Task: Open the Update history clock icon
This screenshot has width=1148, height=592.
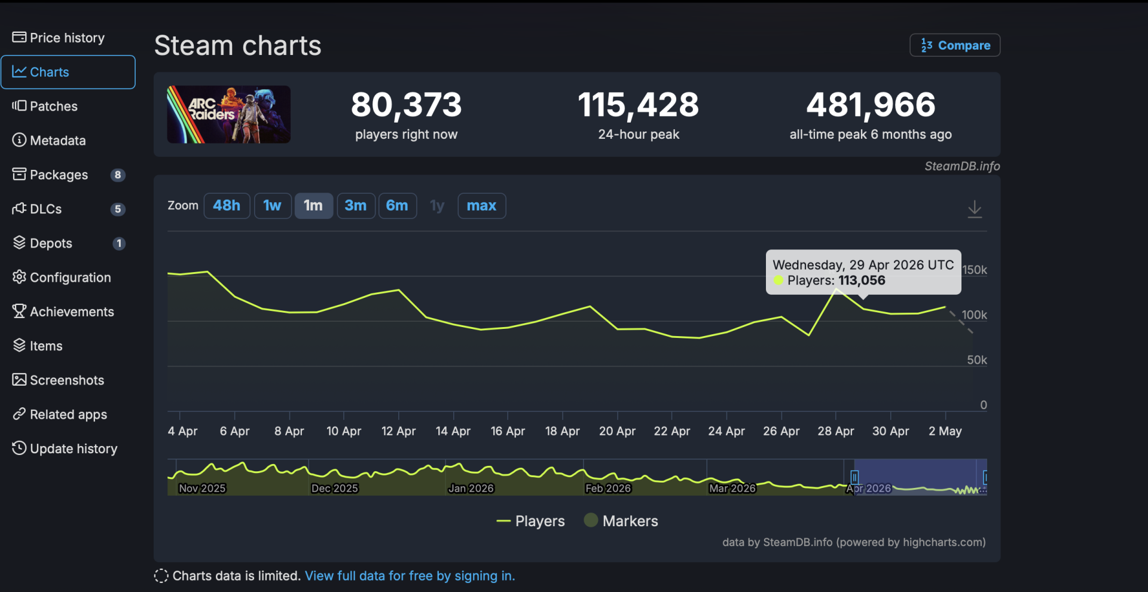Action: [19, 448]
